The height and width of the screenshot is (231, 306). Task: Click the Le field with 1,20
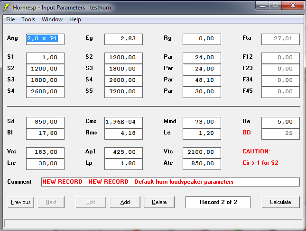coord(202,134)
